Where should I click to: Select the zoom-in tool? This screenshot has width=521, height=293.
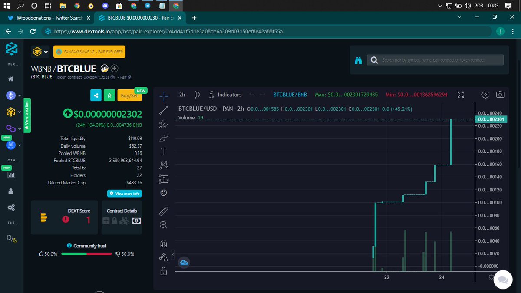pyautogui.click(x=164, y=225)
